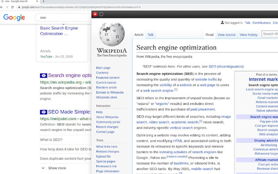The width and height of the screenshot is (278, 174).
Task: Click the Google logo
Action: coord(14,17)
